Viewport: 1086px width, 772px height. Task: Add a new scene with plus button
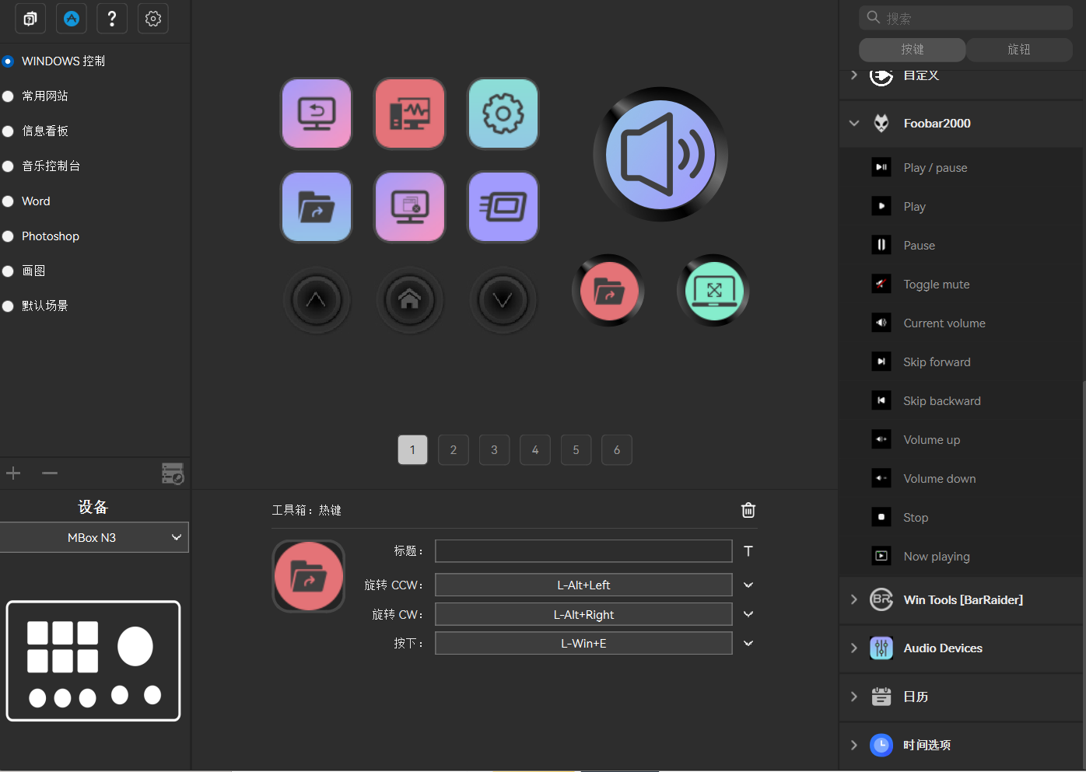click(x=13, y=473)
